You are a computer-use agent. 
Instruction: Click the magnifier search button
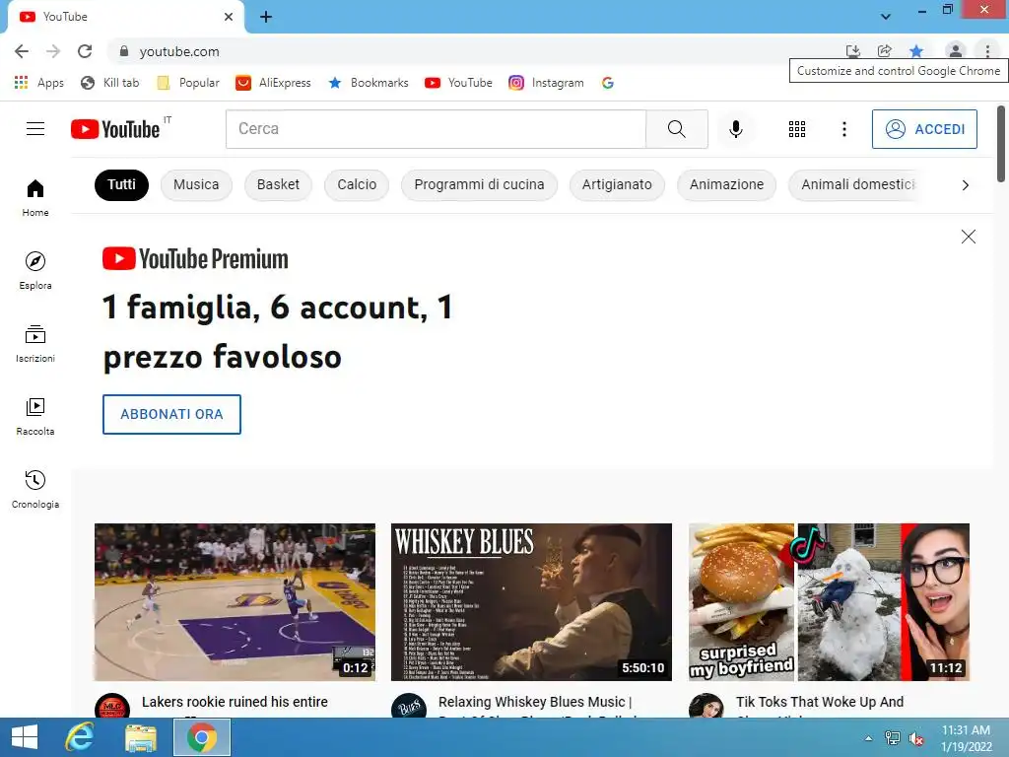point(676,129)
